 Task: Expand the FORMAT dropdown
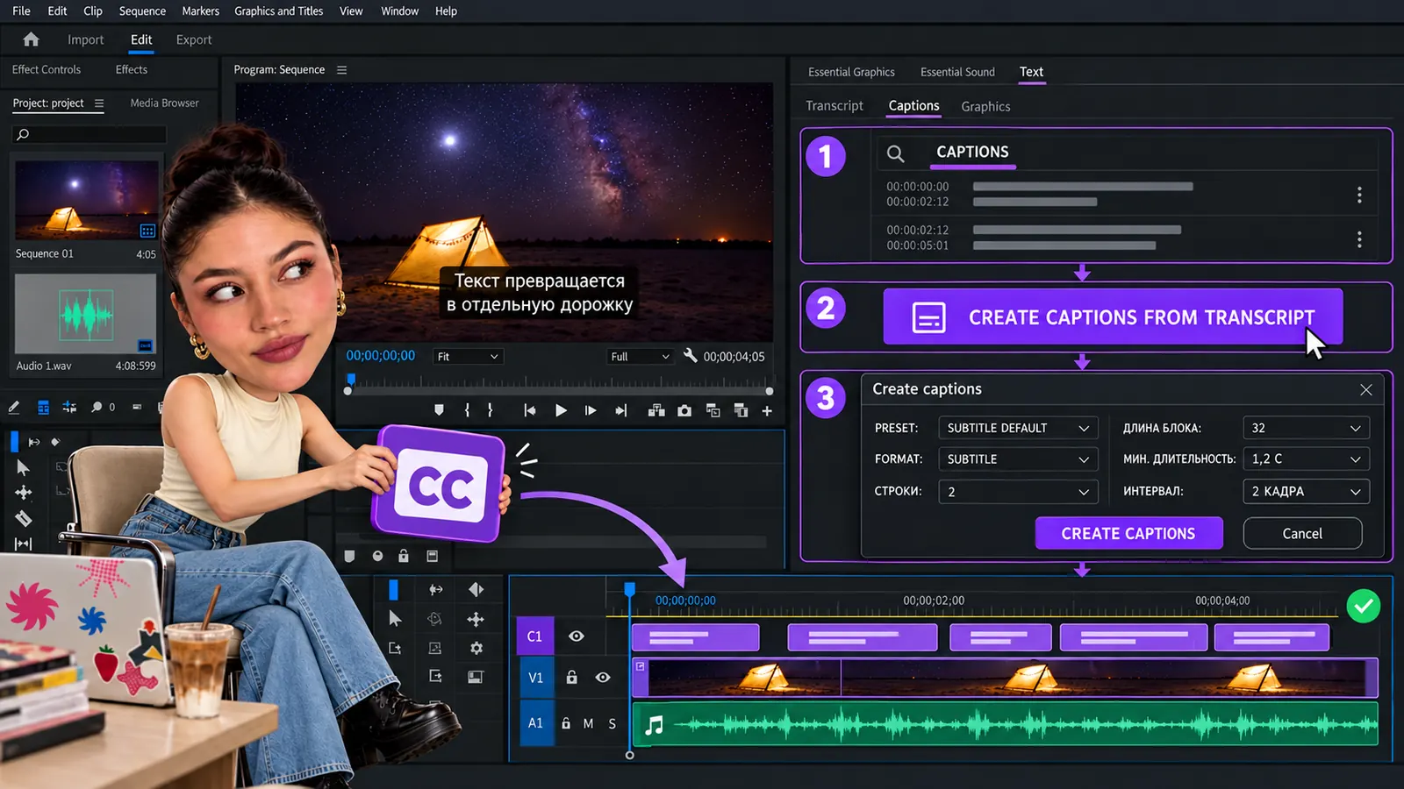pyautogui.click(x=1018, y=459)
